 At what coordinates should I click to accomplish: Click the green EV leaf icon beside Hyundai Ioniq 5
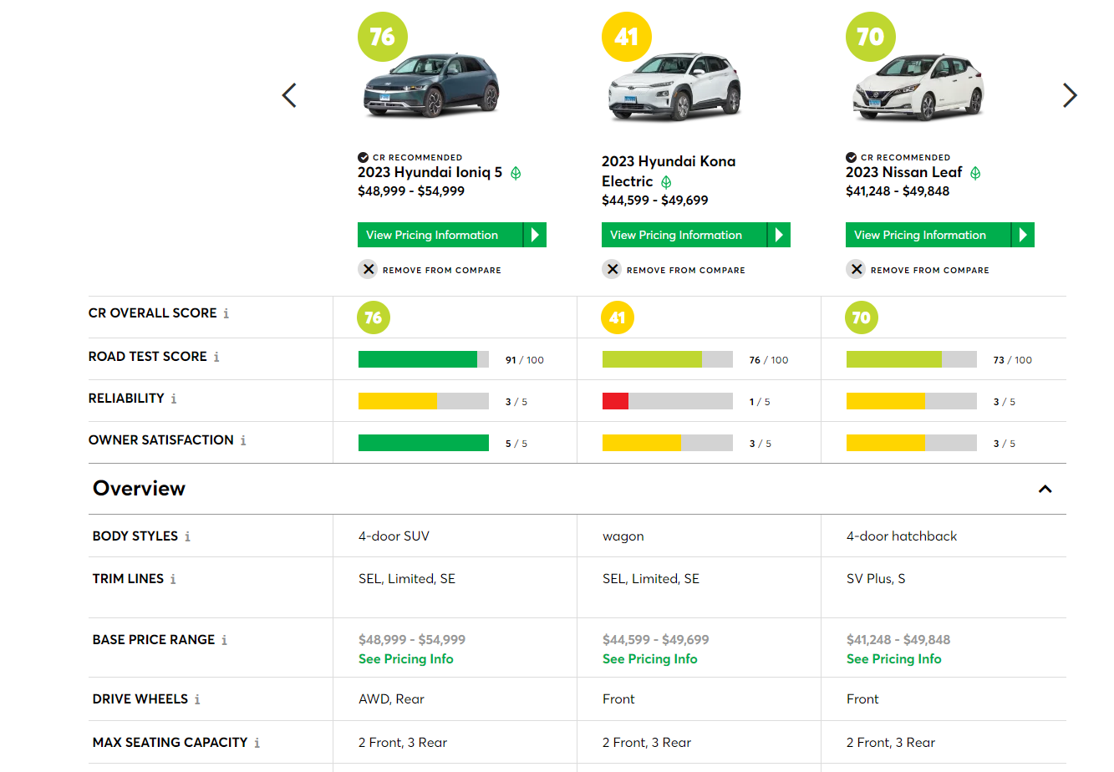point(516,173)
